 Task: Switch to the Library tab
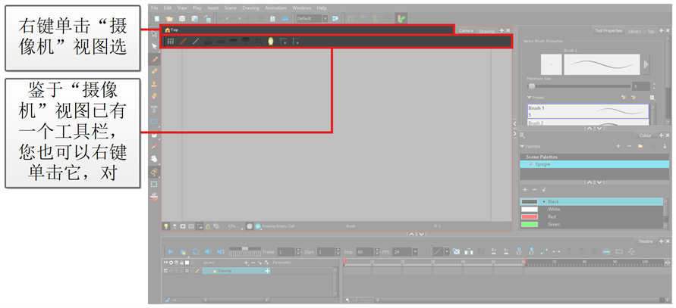pos(634,32)
